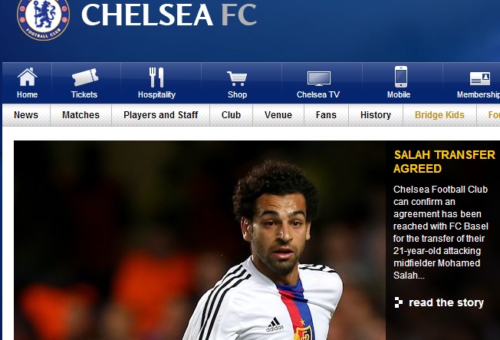Visit the Bridge Kids link
Screen dimensions: 500x340
439,115
